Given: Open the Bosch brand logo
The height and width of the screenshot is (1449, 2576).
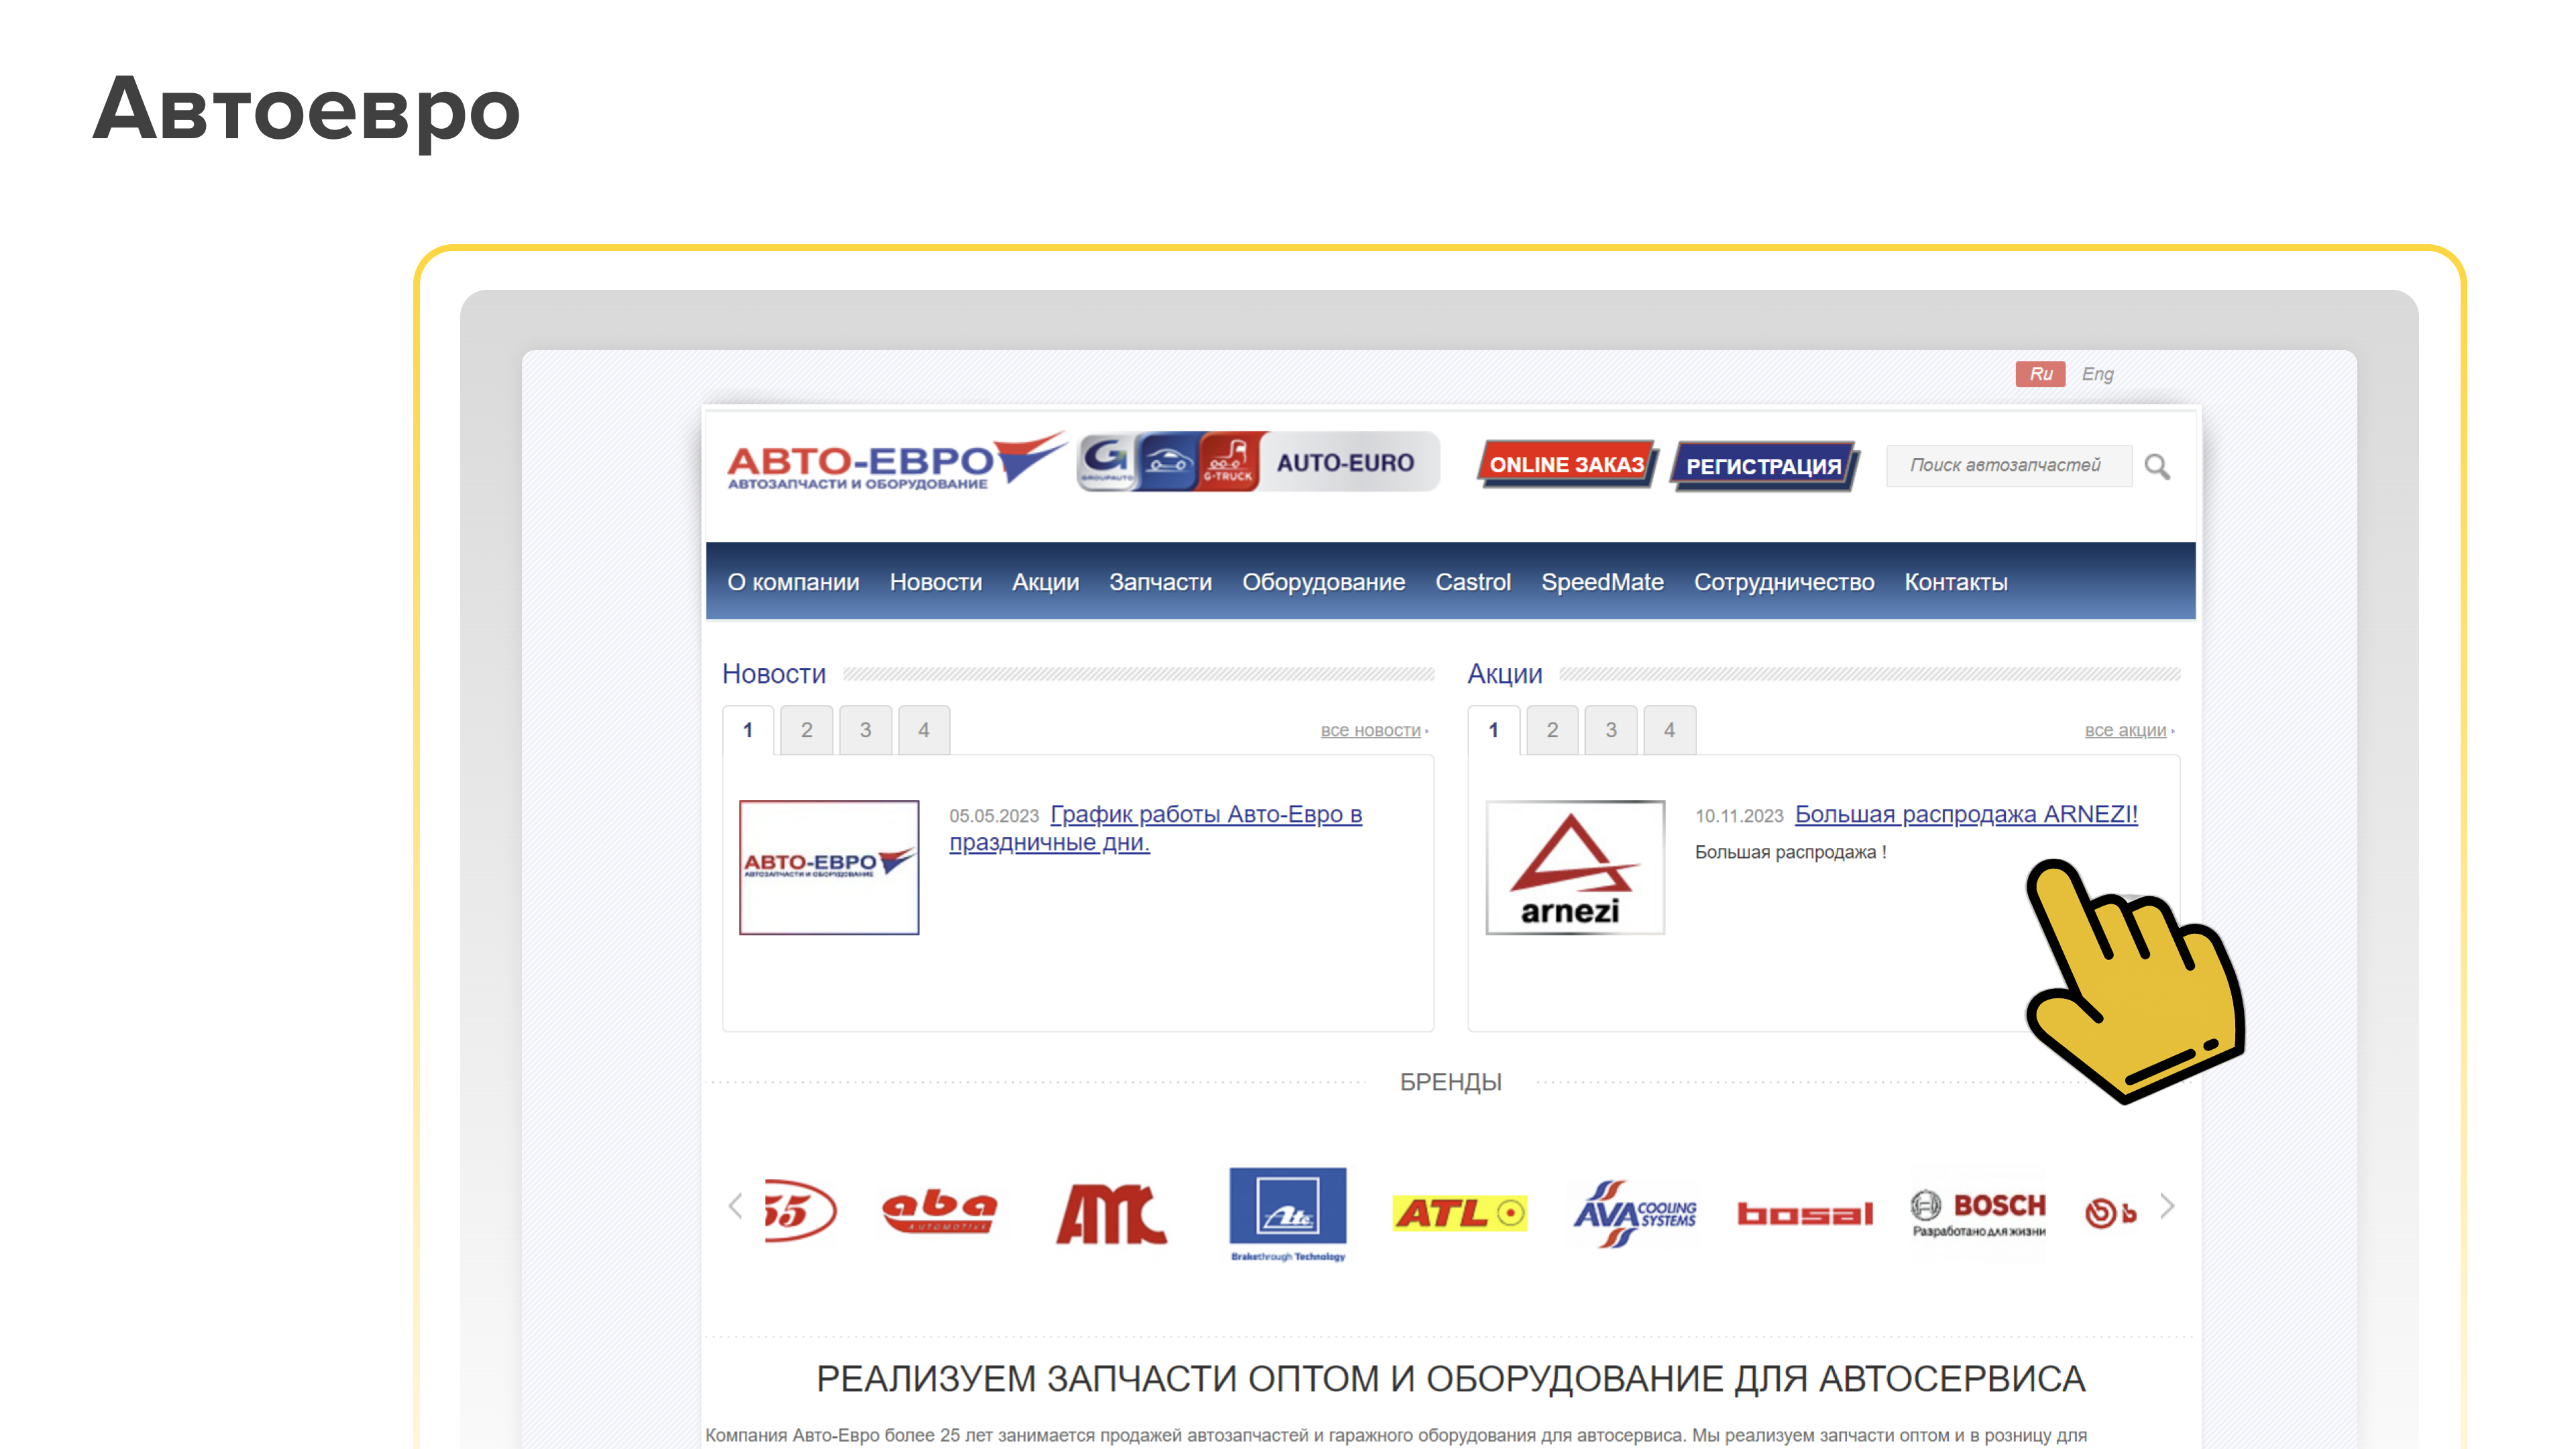Looking at the screenshot, I should point(1978,1213).
